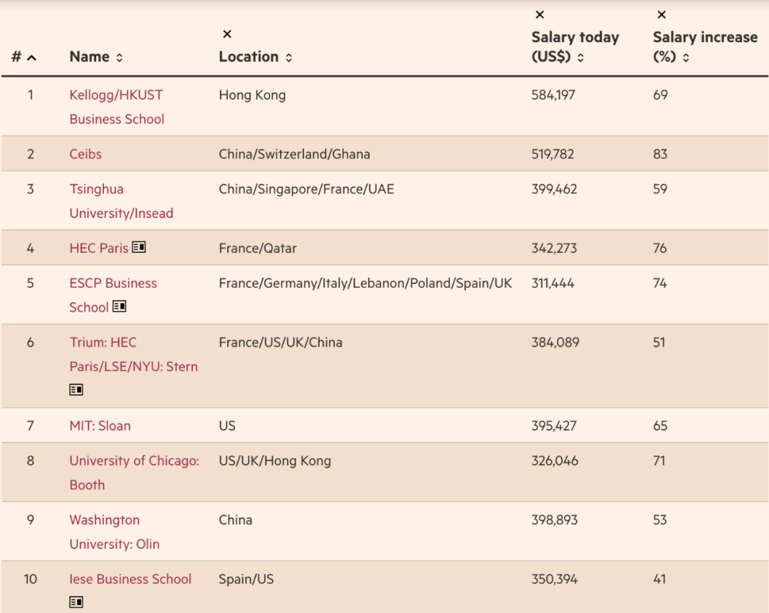Open the ESCP Business School link

(113, 295)
